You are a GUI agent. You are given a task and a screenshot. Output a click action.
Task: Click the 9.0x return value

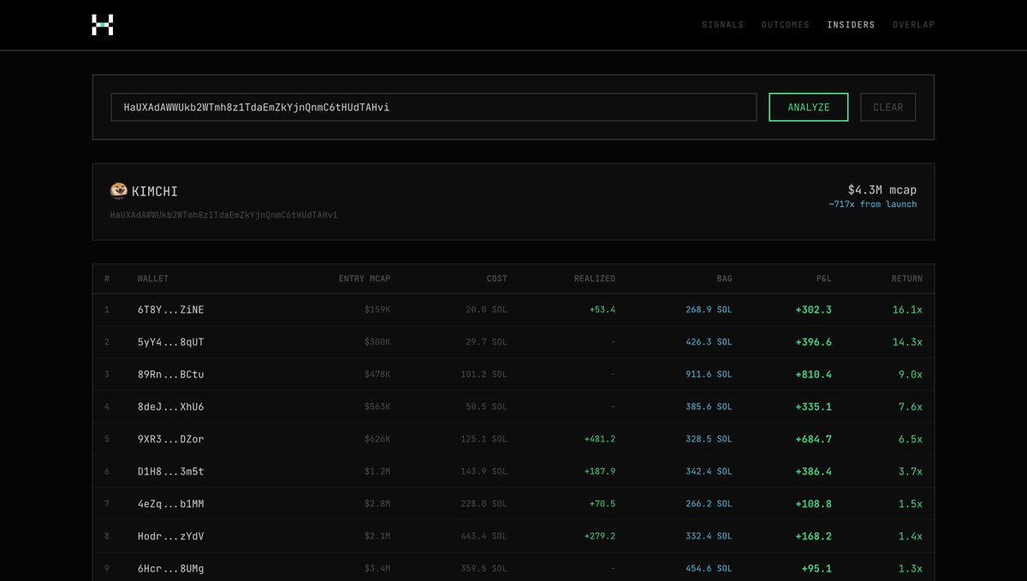[911, 375]
